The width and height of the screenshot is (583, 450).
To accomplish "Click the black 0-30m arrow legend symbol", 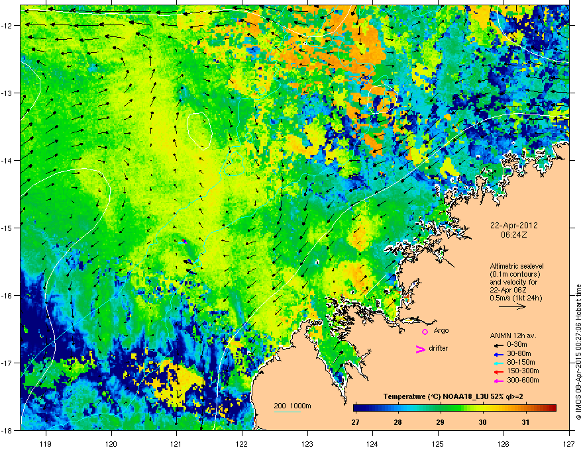I will click(x=498, y=345).
